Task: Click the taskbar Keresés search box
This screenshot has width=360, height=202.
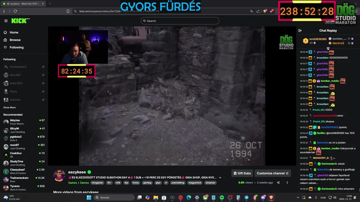Action: pyautogui.click(x=114, y=198)
